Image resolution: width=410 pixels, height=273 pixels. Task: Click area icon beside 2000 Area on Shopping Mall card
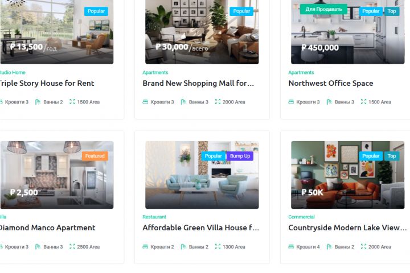218,102
